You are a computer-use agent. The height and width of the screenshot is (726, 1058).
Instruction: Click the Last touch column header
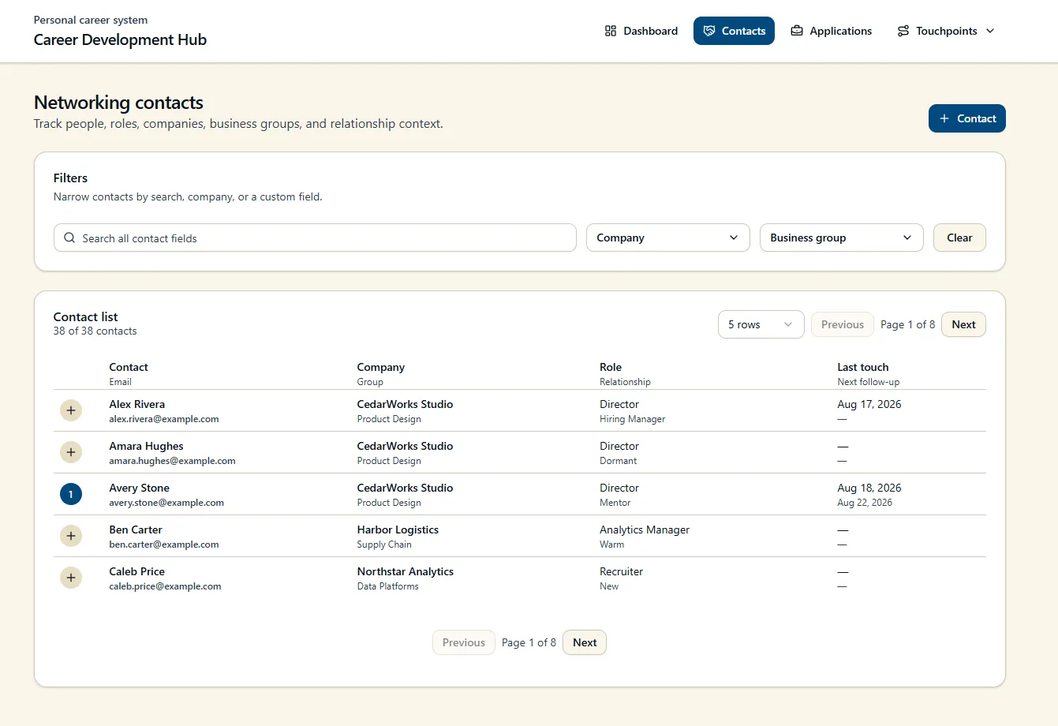tap(863, 367)
